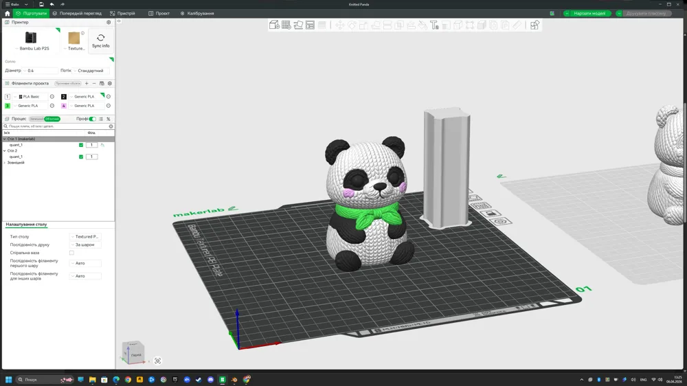
Task: Switch to the Проєкт tab
Action: click(159, 14)
